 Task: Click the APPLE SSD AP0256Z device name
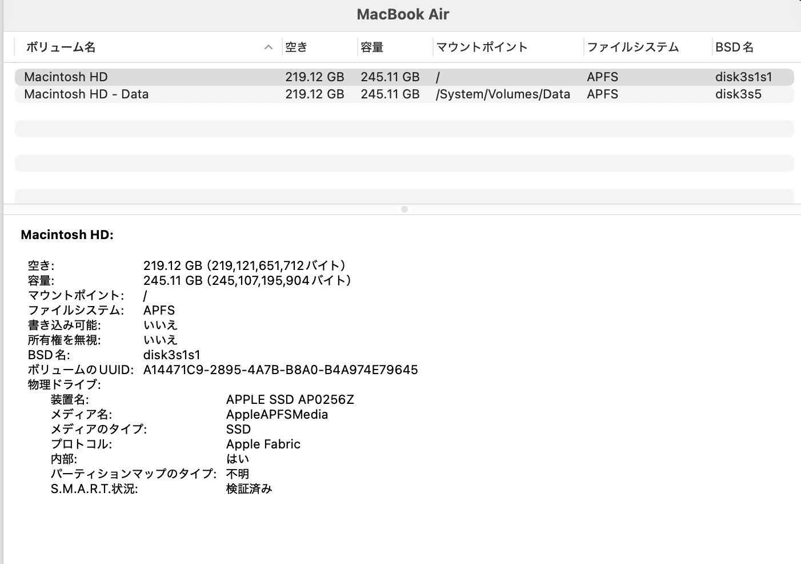(x=290, y=399)
